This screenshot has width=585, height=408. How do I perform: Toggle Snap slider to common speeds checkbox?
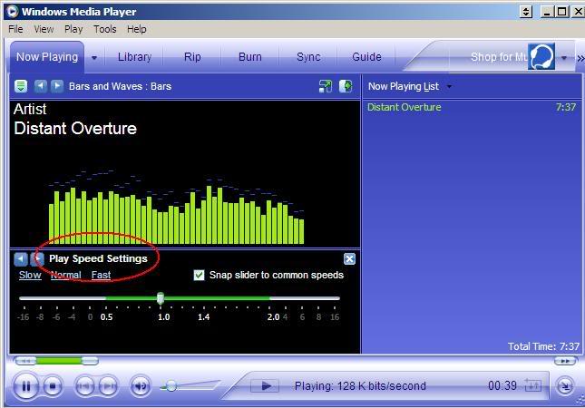pyautogui.click(x=199, y=276)
